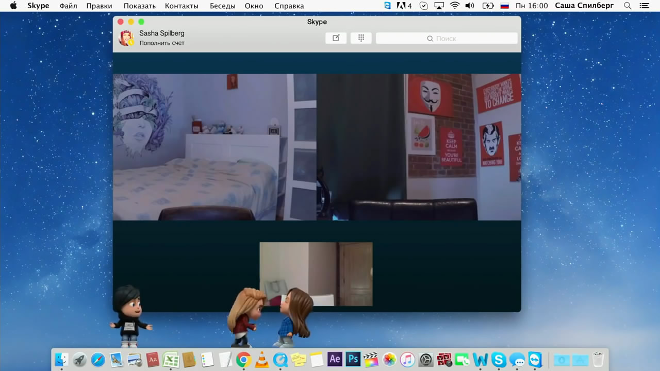Click the Skype icon in the Dock

click(499, 359)
